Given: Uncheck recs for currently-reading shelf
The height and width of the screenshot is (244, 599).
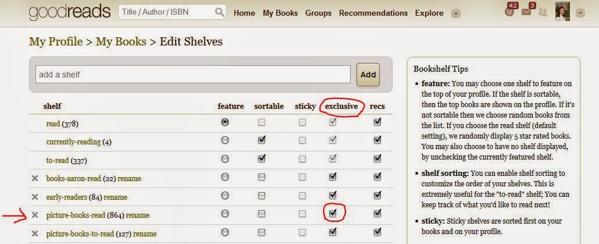Looking at the screenshot, I should pos(377,140).
